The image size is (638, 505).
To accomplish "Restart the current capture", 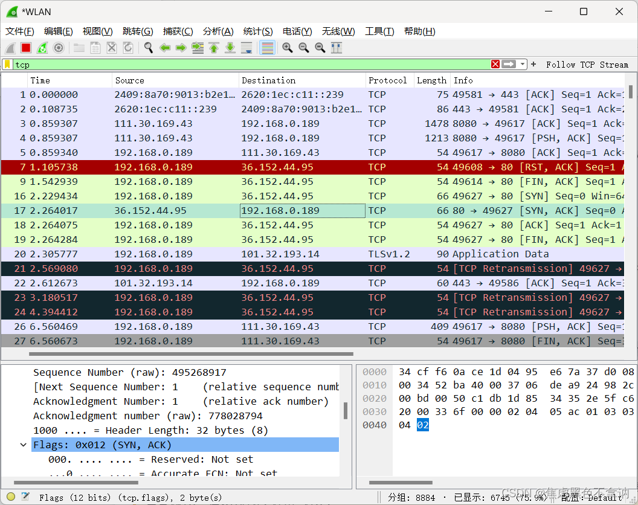I will point(42,48).
